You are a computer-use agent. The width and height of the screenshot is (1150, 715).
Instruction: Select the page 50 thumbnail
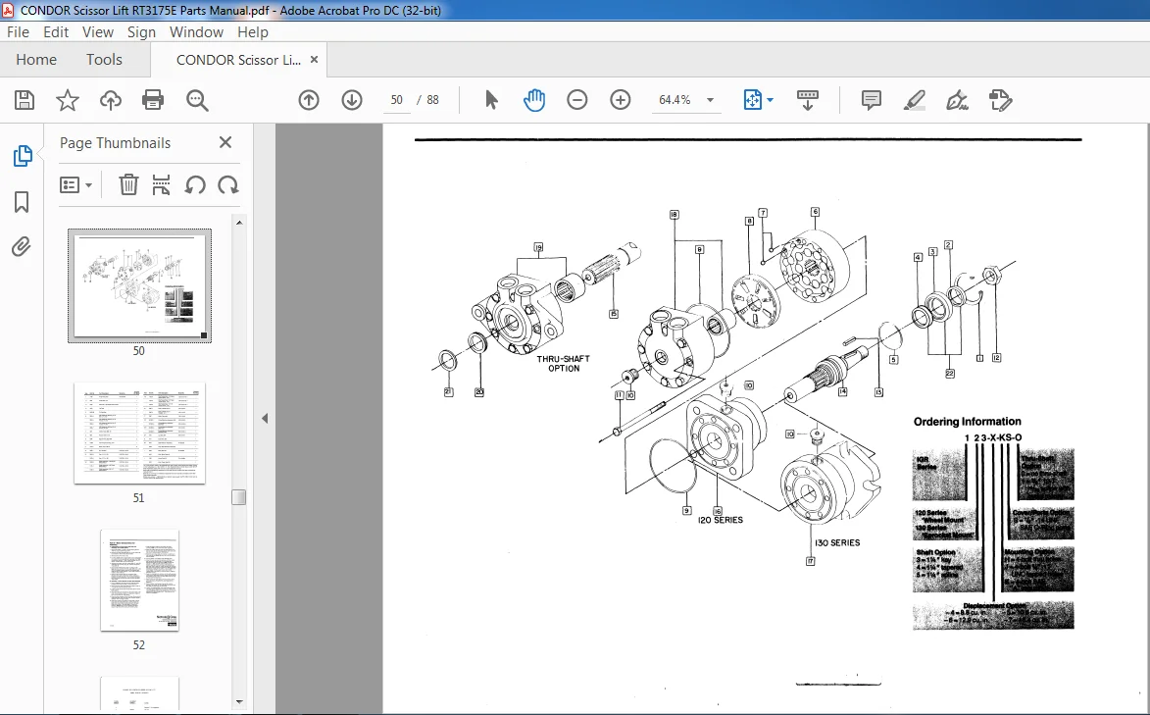(139, 284)
